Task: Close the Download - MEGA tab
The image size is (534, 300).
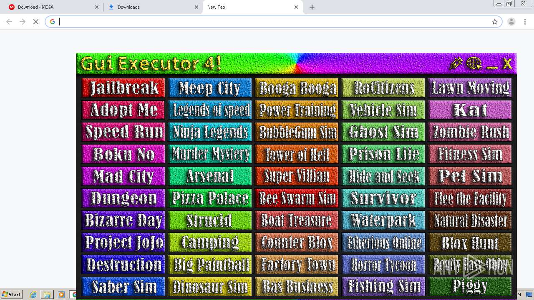Action: click(97, 7)
